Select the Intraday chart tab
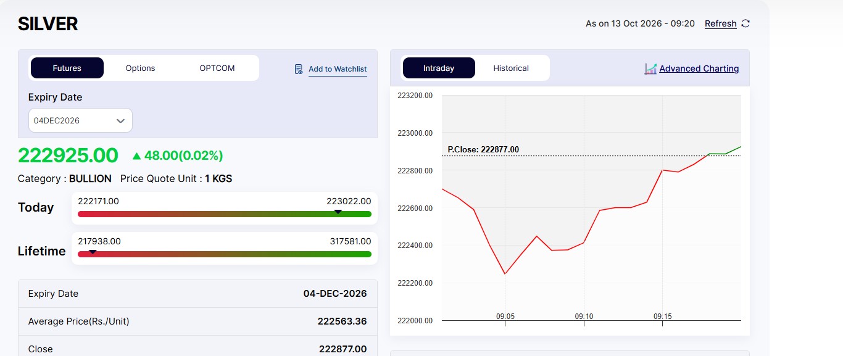Screen dimensions: 843x356 pyautogui.click(x=439, y=68)
